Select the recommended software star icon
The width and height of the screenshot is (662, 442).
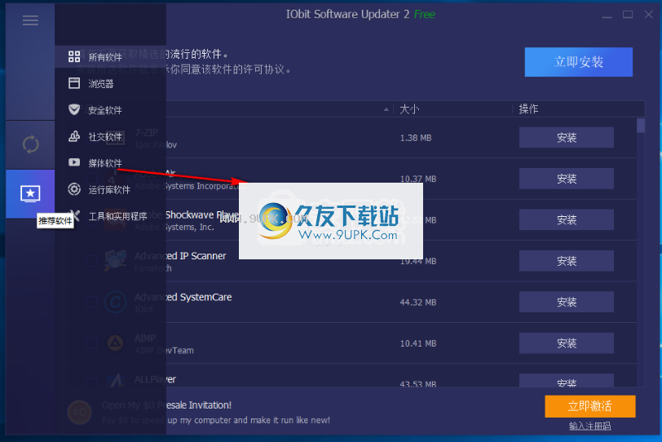(x=30, y=194)
